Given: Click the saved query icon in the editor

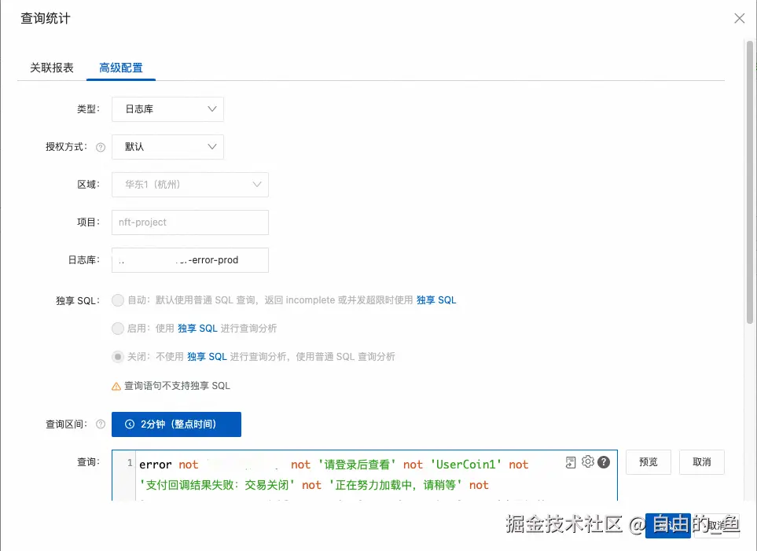Looking at the screenshot, I should [571, 463].
